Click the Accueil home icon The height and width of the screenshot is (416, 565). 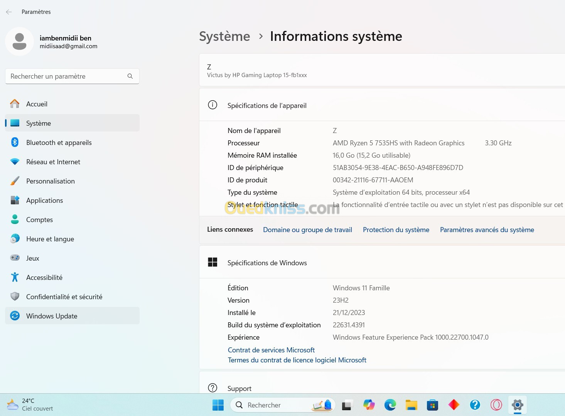click(15, 104)
